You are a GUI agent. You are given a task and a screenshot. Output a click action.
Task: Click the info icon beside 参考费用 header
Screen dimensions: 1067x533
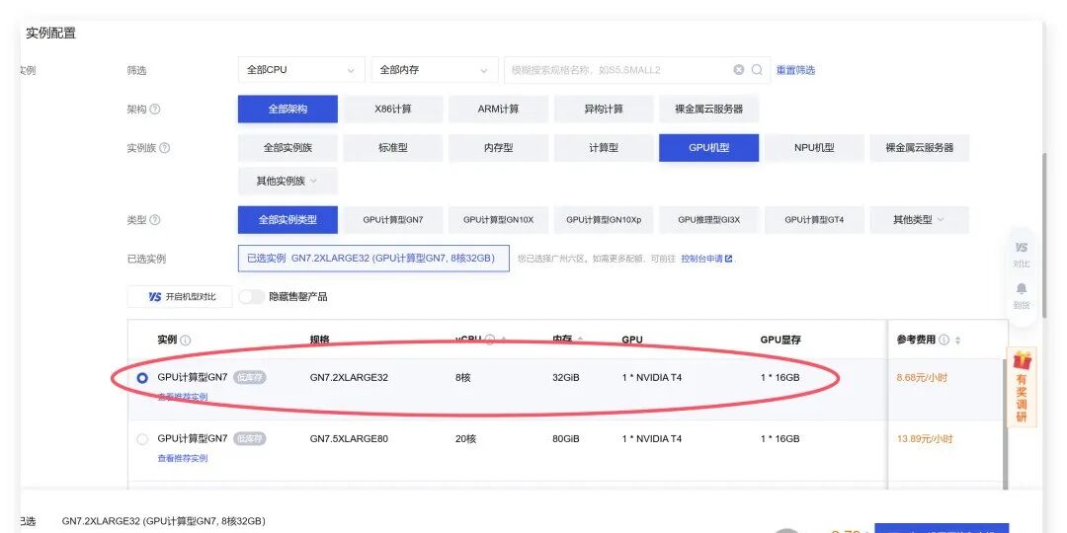point(944,340)
